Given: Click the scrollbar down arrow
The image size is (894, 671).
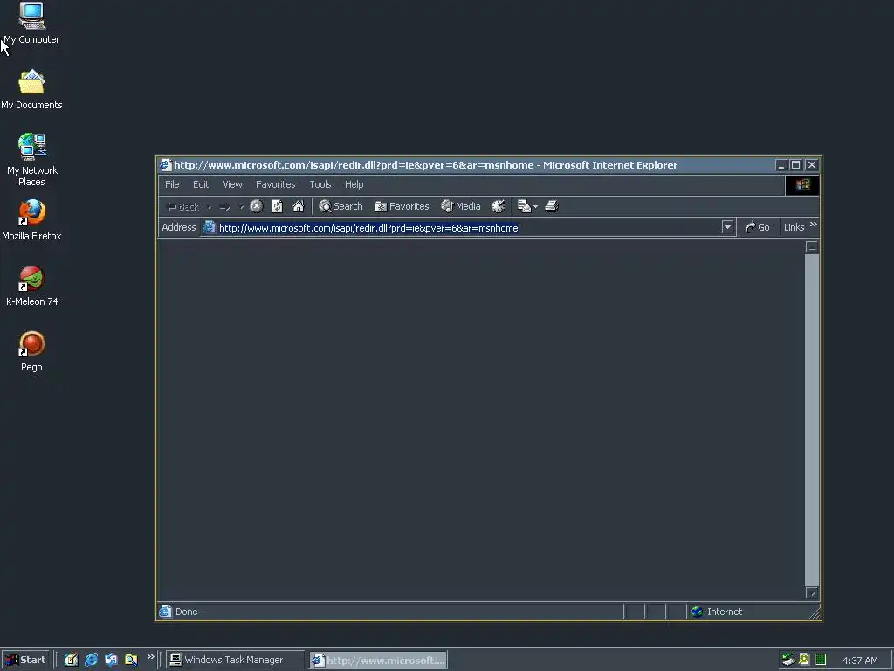Looking at the screenshot, I should (812, 593).
